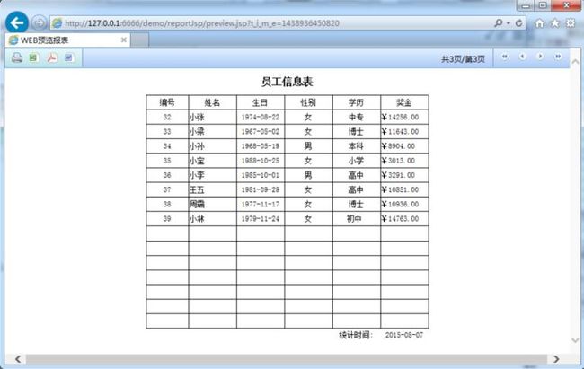Open address bar dropdown arrow

(x=508, y=23)
